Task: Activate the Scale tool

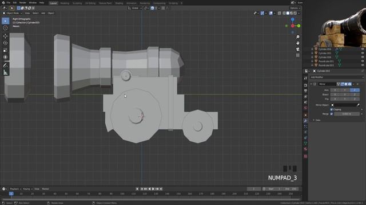Action: 5,50
